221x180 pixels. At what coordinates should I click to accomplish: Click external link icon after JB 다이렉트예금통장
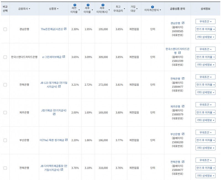(62, 170)
